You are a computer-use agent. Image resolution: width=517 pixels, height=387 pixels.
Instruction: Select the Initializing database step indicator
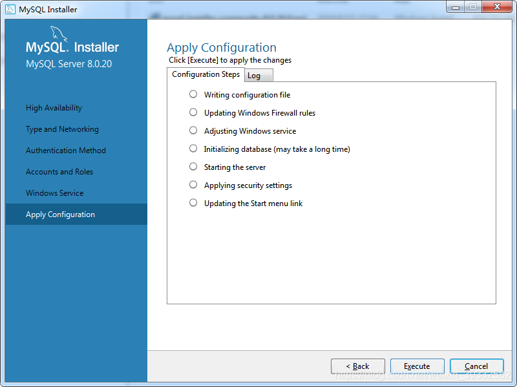[x=193, y=149]
